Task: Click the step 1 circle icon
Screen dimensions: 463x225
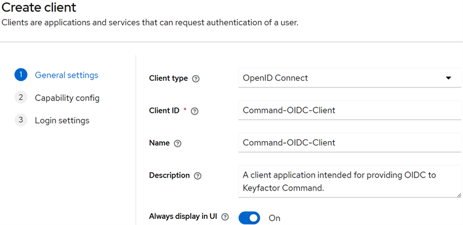Action: pyautogui.click(x=21, y=75)
